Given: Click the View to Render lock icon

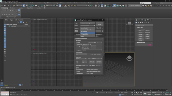Looking at the screenshot, I should (x=103, y=31).
